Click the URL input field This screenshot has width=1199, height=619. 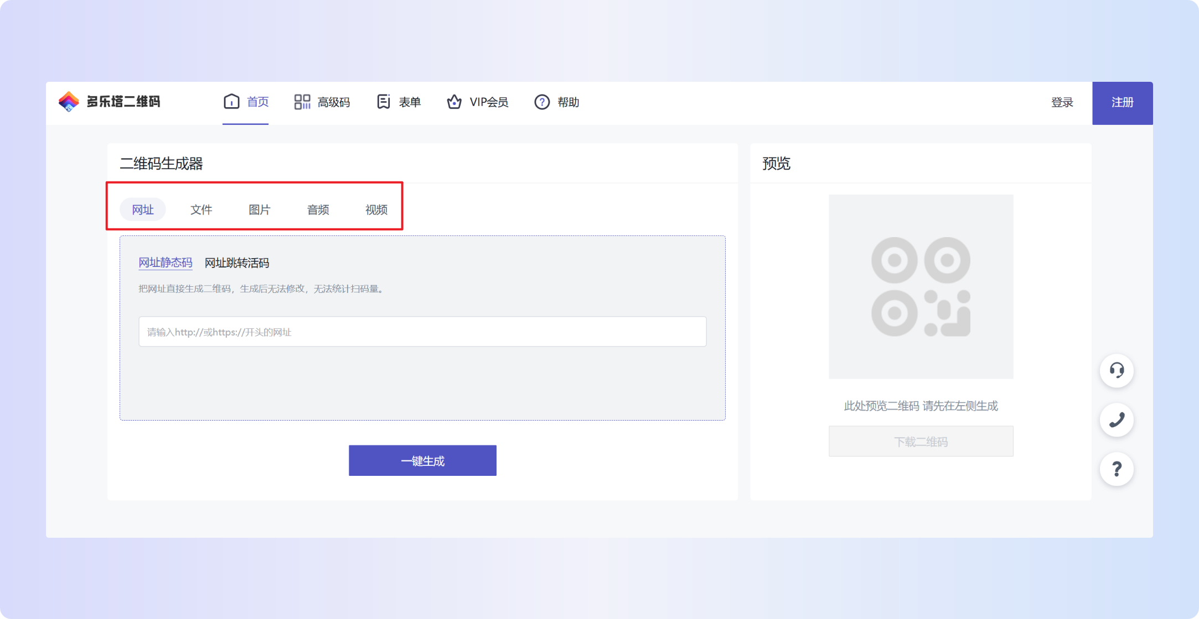pyautogui.click(x=422, y=332)
